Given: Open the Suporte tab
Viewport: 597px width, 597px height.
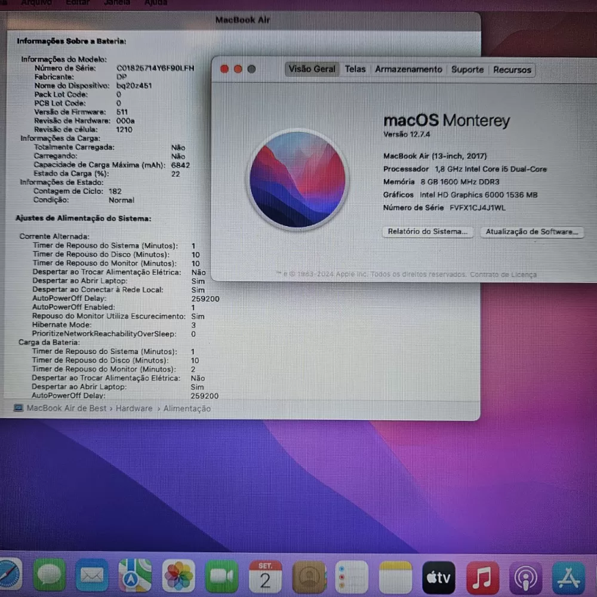Looking at the screenshot, I should pos(467,70).
